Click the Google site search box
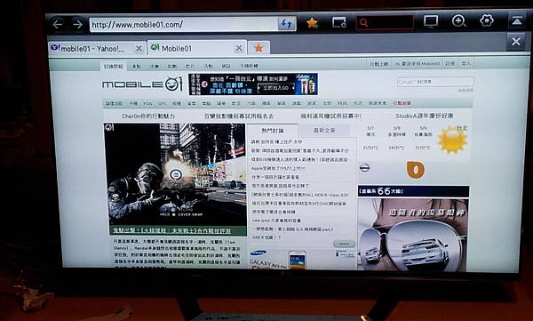Viewport: 533px width, 321px height. (x=435, y=82)
